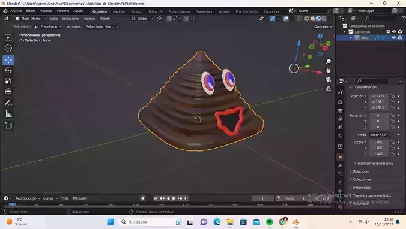Hide the Collection with eye icon
Viewport: 406px width, 229px height.
point(394,32)
